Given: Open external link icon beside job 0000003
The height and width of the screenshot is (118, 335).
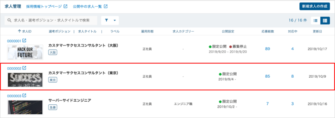Looking at the screenshot, I should point(24,96).
